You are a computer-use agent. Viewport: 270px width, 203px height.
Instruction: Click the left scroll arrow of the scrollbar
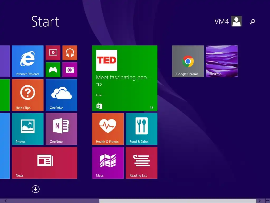(6, 201)
